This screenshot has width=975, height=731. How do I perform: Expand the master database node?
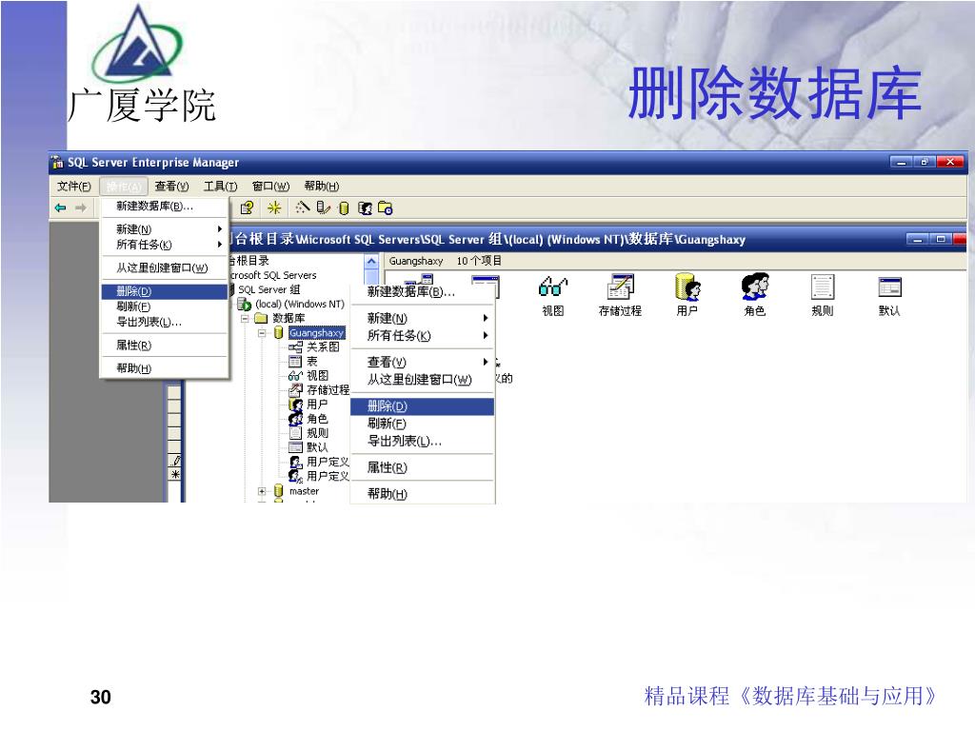tap(262, 491)
